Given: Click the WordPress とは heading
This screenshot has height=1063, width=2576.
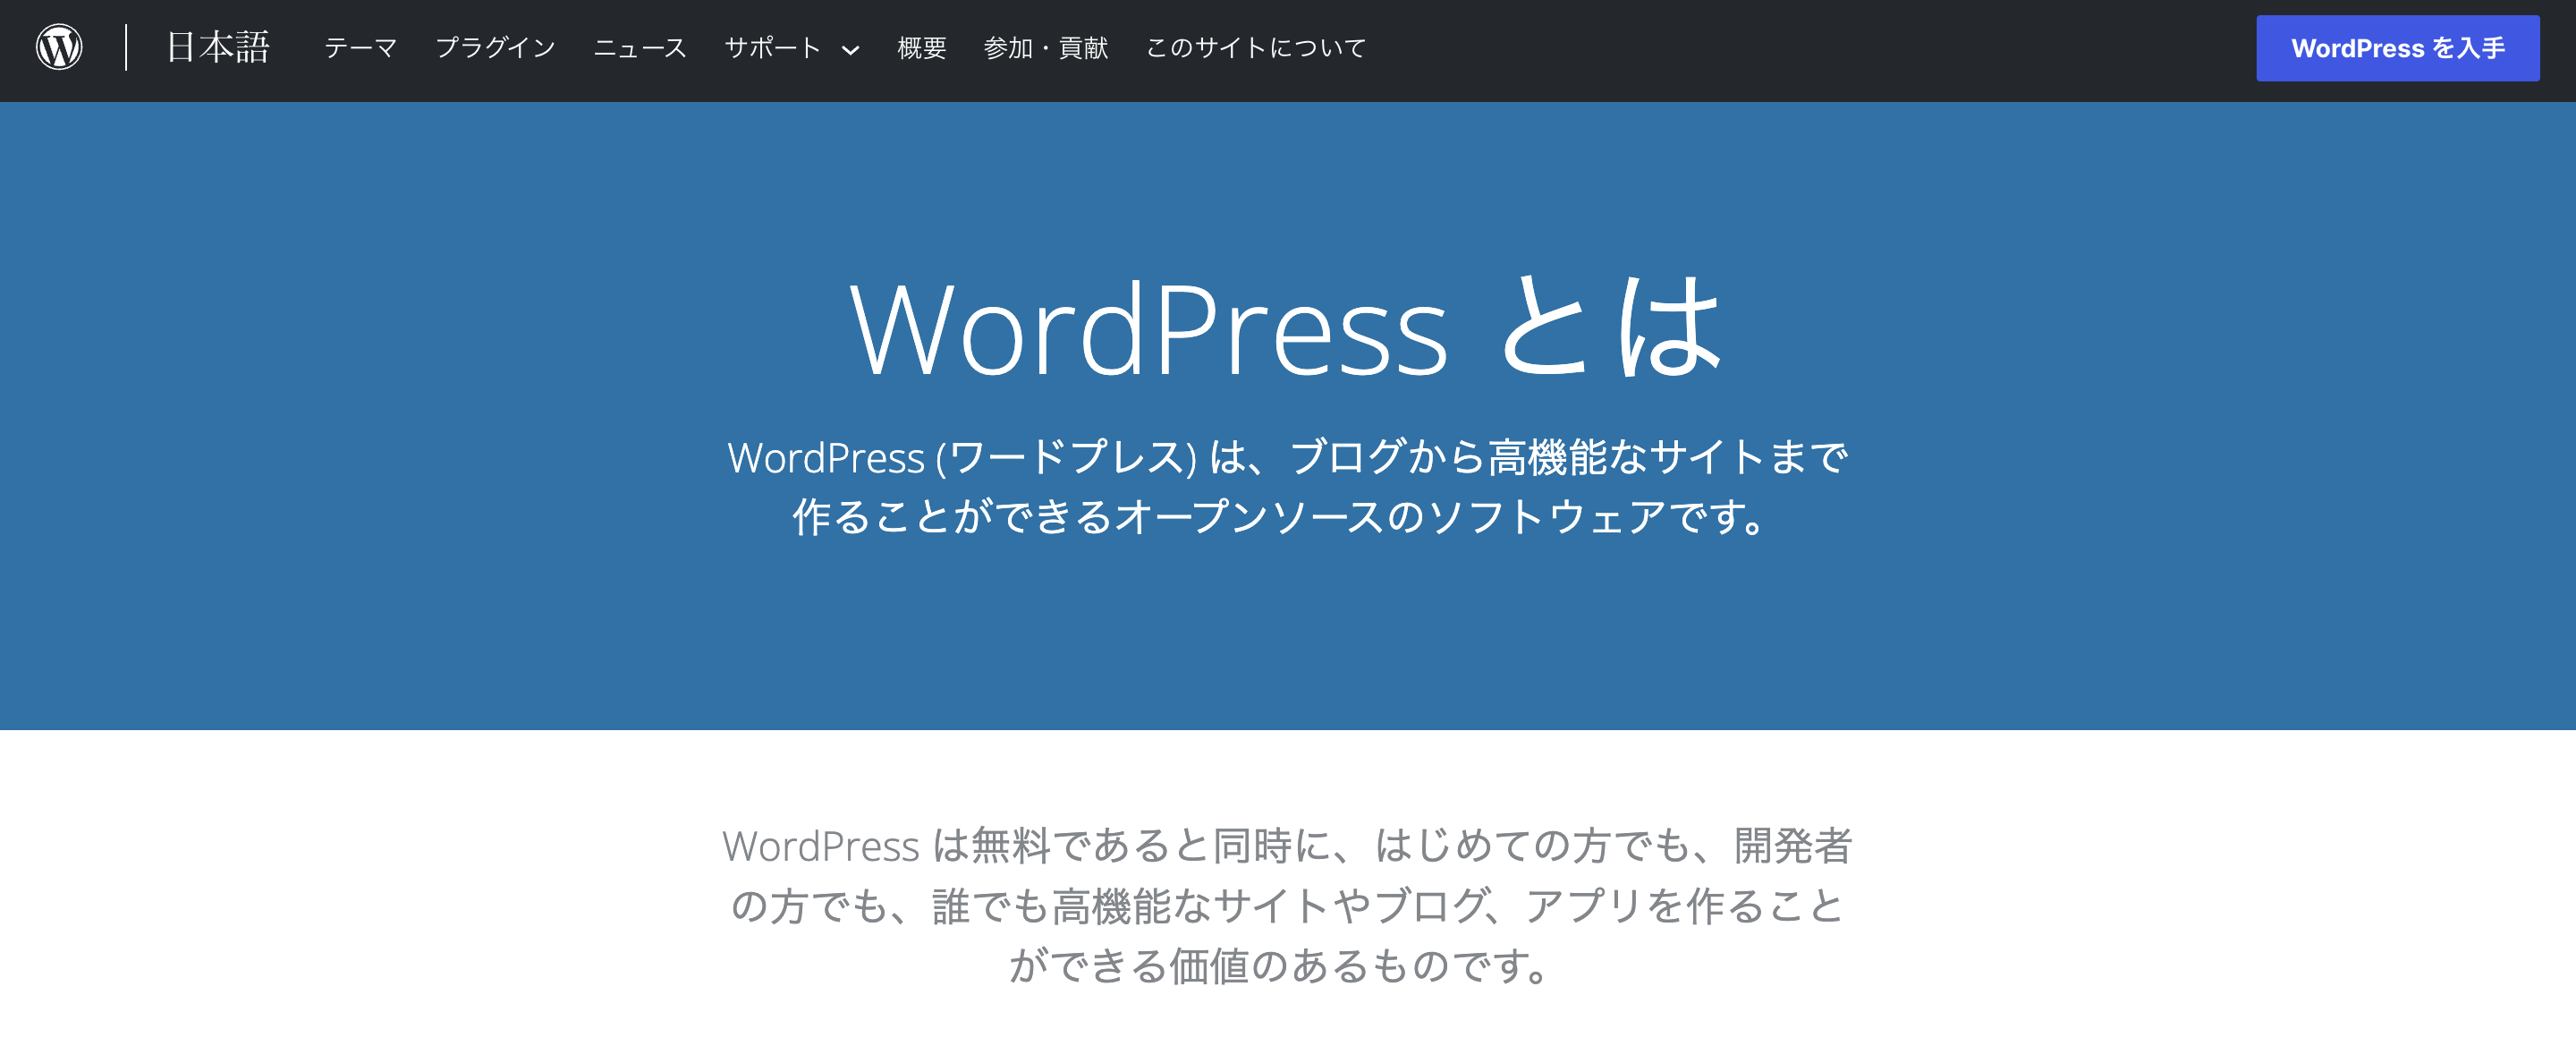Looking at the screenshot, I should [x=1288, y=327].
